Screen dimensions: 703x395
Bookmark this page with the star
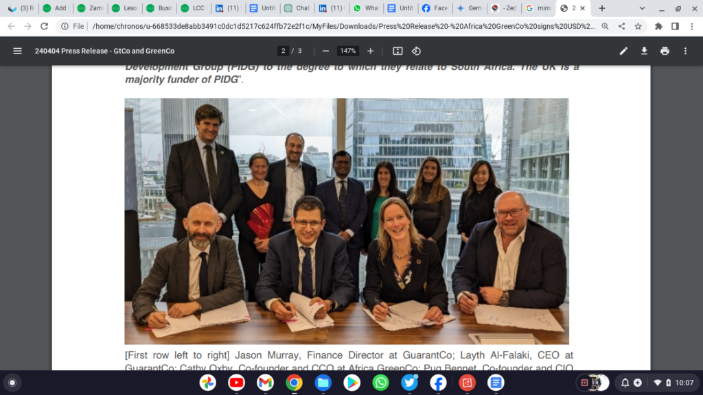[638, 27]
